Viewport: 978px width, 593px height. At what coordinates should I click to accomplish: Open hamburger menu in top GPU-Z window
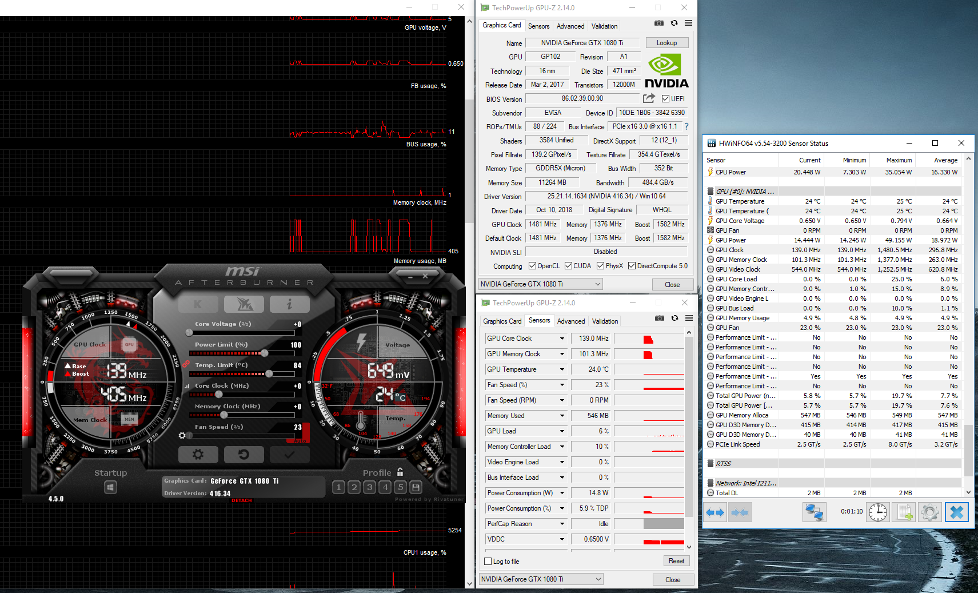click(x=688, y=23)
